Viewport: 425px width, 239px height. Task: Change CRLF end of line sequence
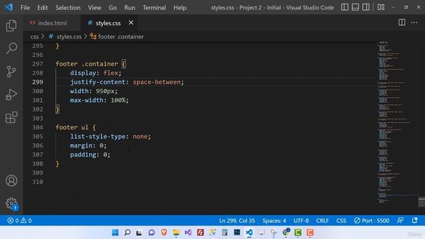pos(323,220)
